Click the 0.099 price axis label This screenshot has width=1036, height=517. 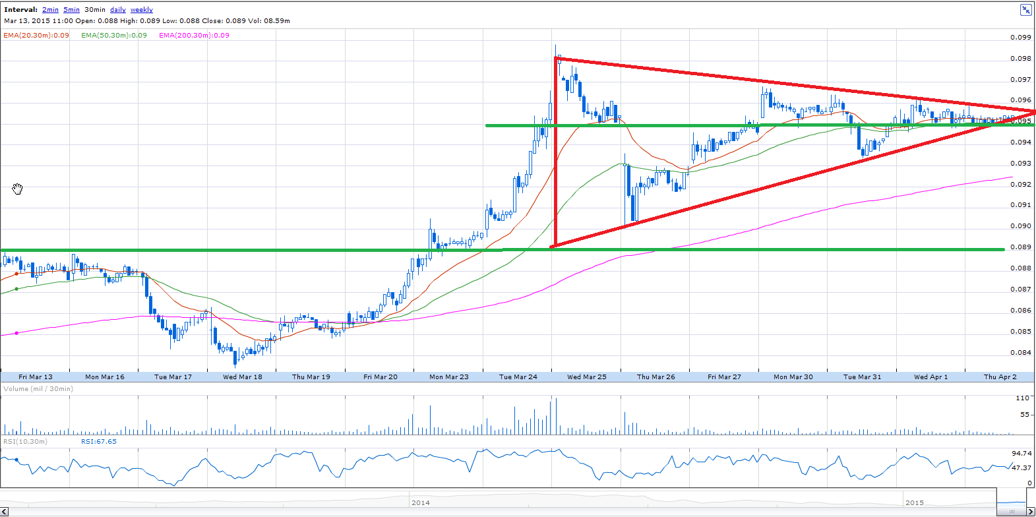pyautogui.click(x=1021, y=38)
